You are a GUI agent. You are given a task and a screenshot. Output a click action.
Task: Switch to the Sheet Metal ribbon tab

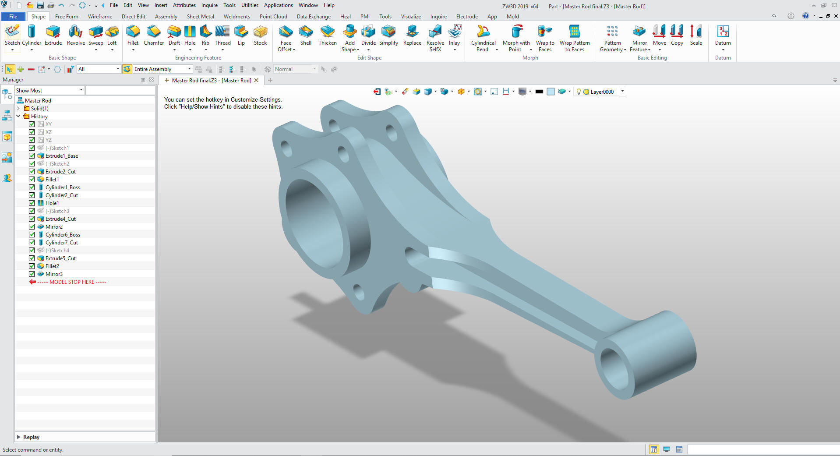pos(200,17)
